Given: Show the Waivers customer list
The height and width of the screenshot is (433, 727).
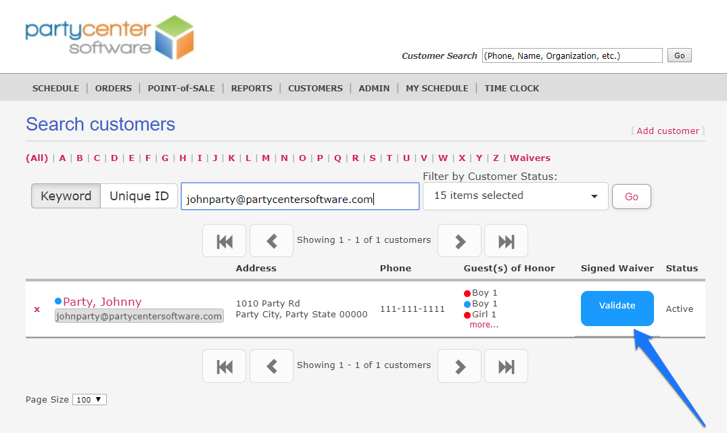Looking at the screenshot, I should [x=530, y=158].
